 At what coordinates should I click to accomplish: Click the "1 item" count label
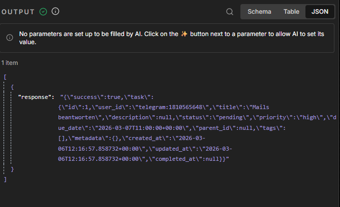10,62
